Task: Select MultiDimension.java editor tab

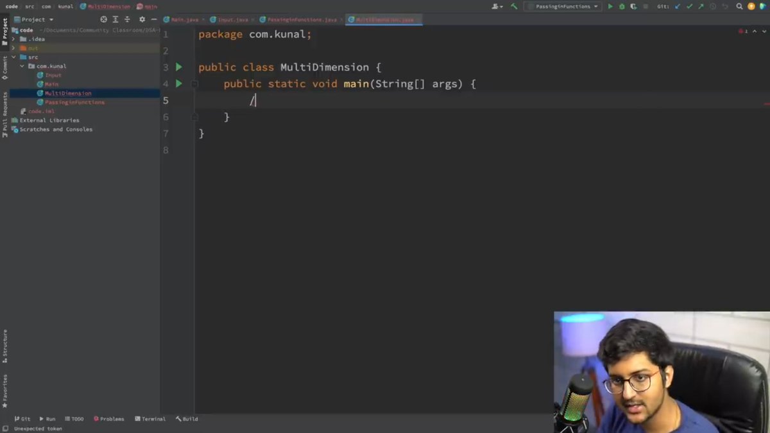Action: pos(384,20)
